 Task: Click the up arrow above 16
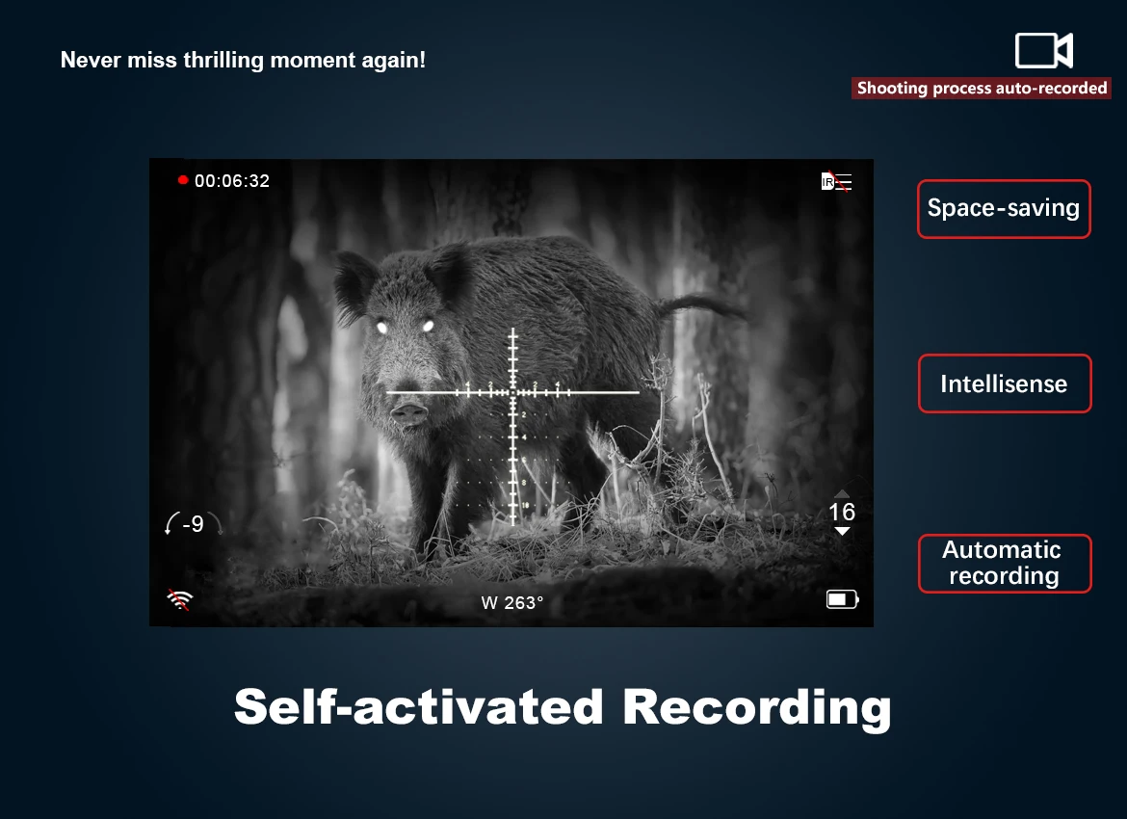pos(843,493)
